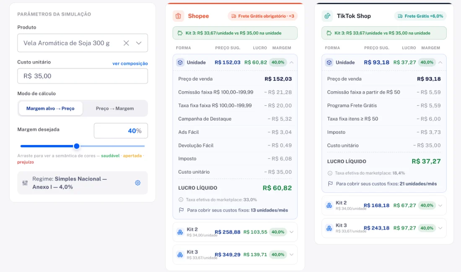This screenshot has width=461, height=272.
Task: Click the cube icon beside TikTok Unidade
Action: coord(329,62)
